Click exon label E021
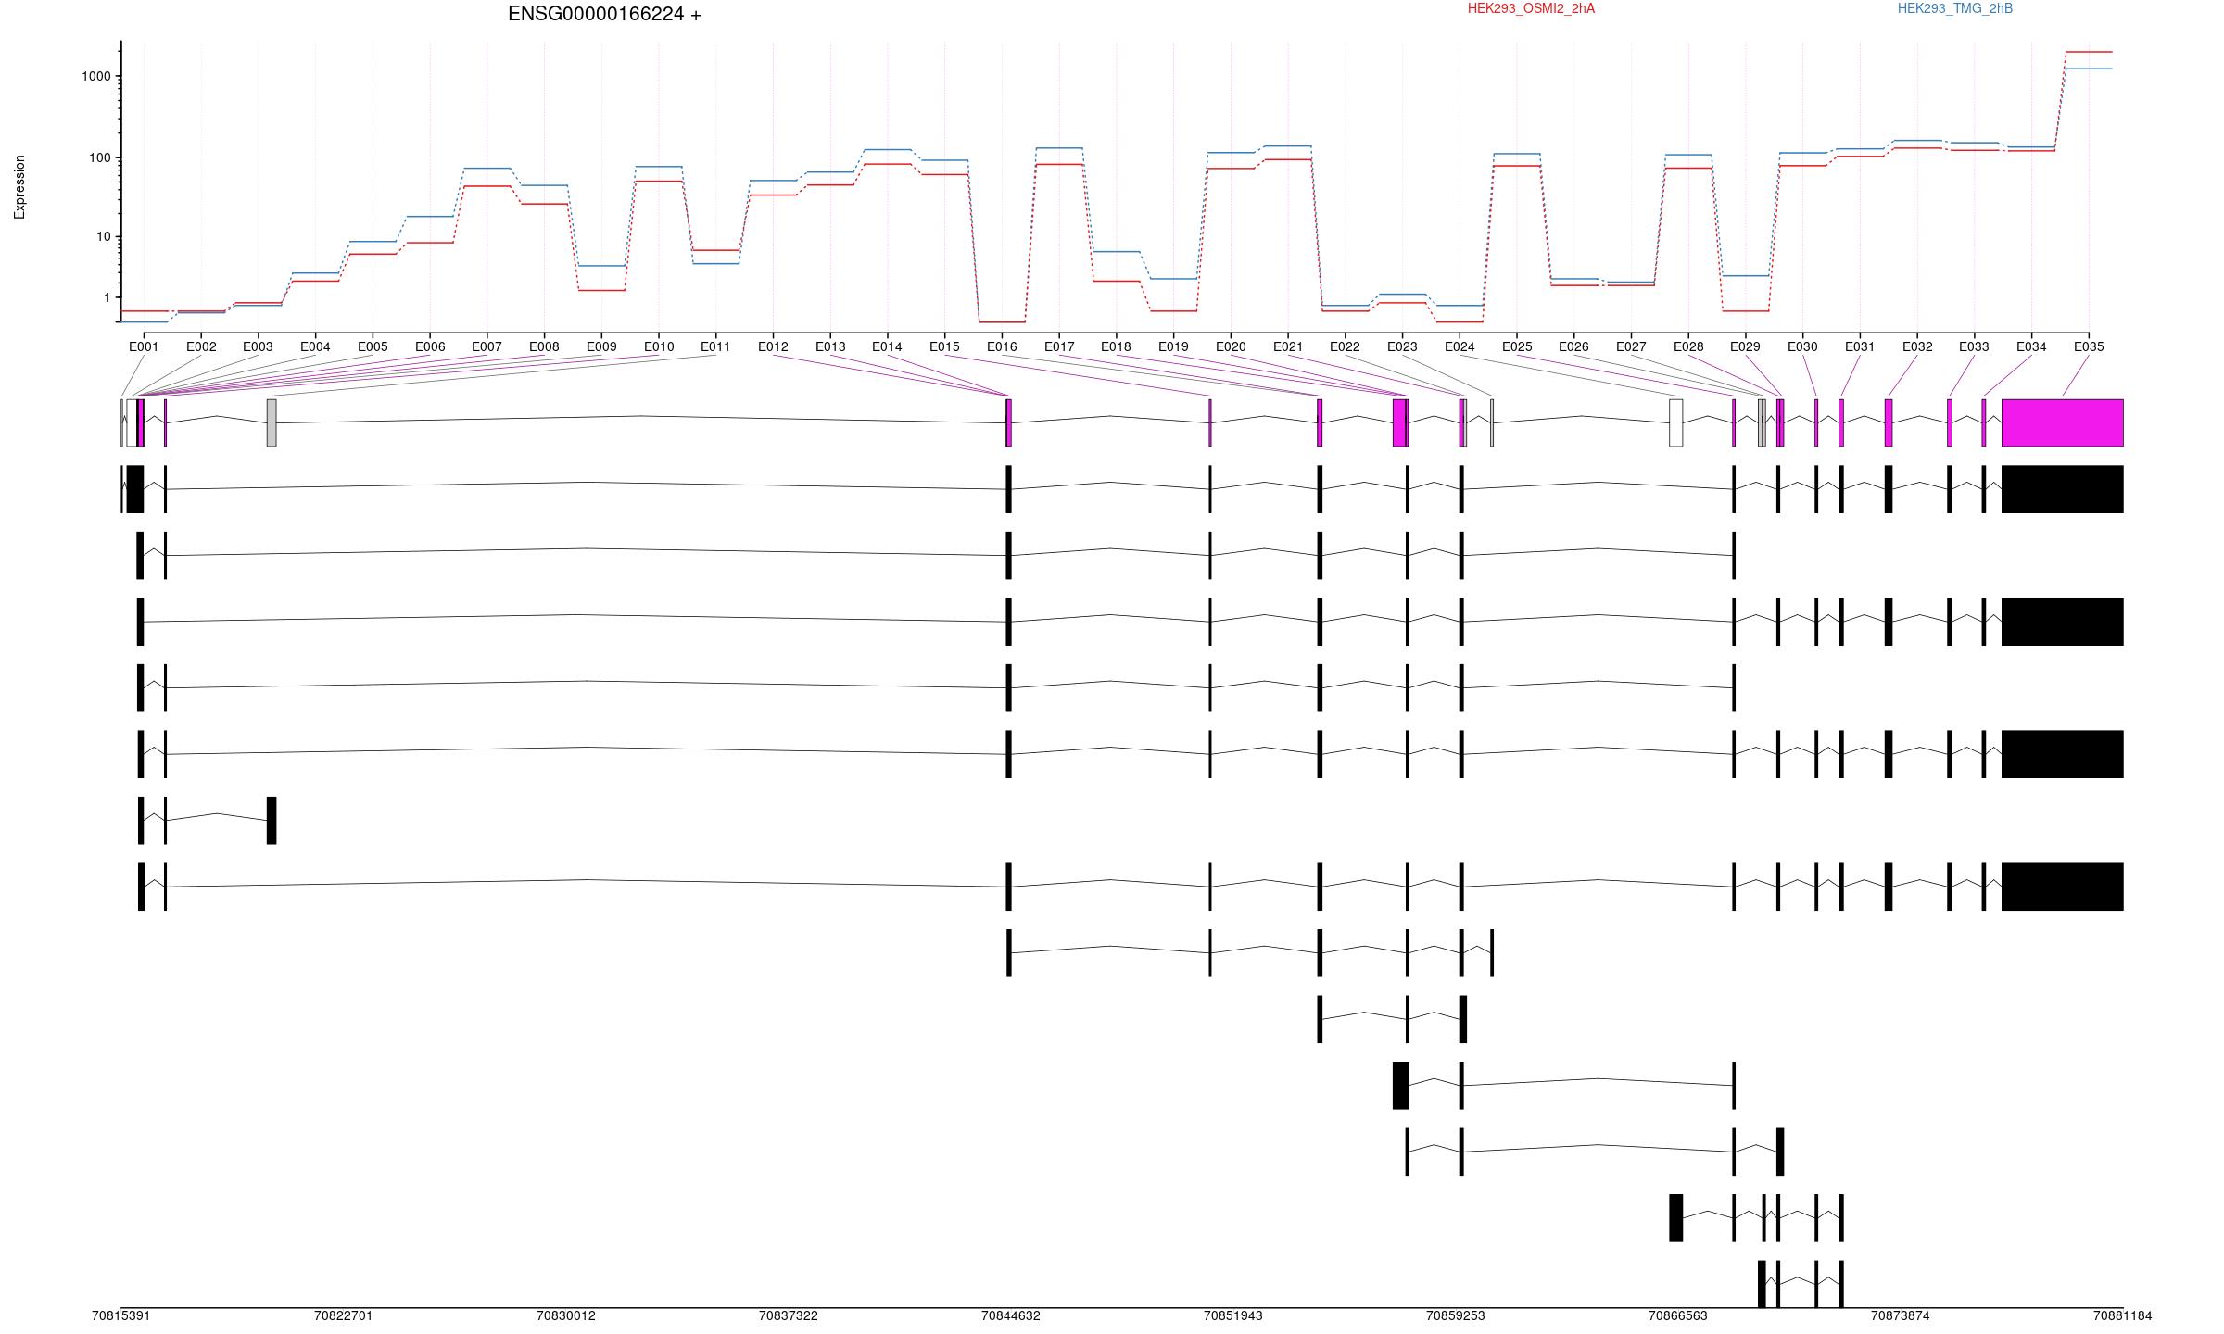2224x1334 pixels. (x=1288, y=346)
